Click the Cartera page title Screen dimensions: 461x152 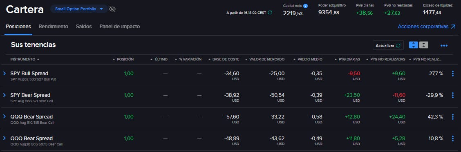pyautogui.click(x=25, y=9)
